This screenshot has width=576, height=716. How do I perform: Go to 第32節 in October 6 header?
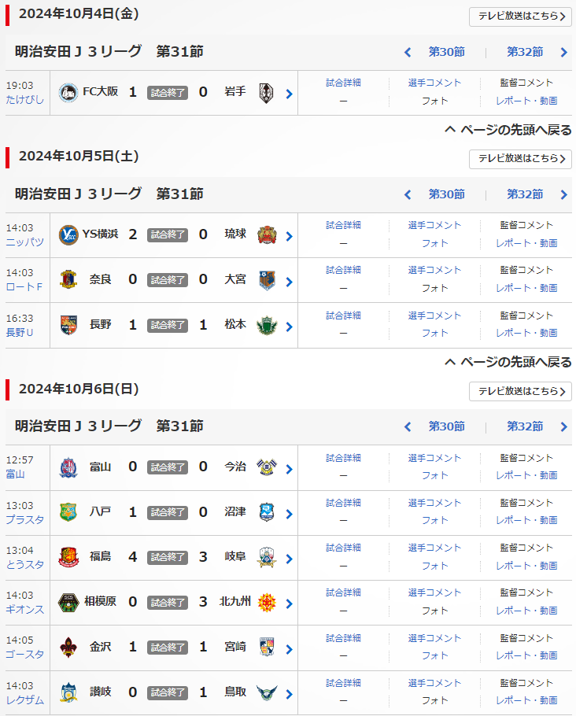pos(525,426)
